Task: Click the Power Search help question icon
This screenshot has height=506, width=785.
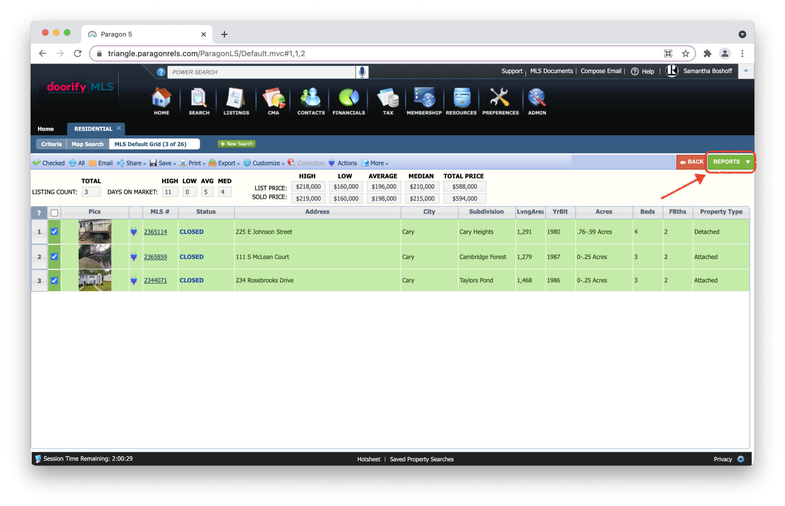Action: pos(161,72)
